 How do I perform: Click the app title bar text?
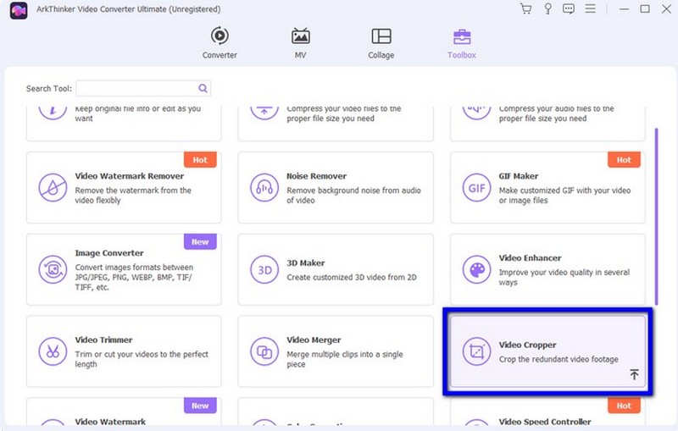[x=129, y=9]
